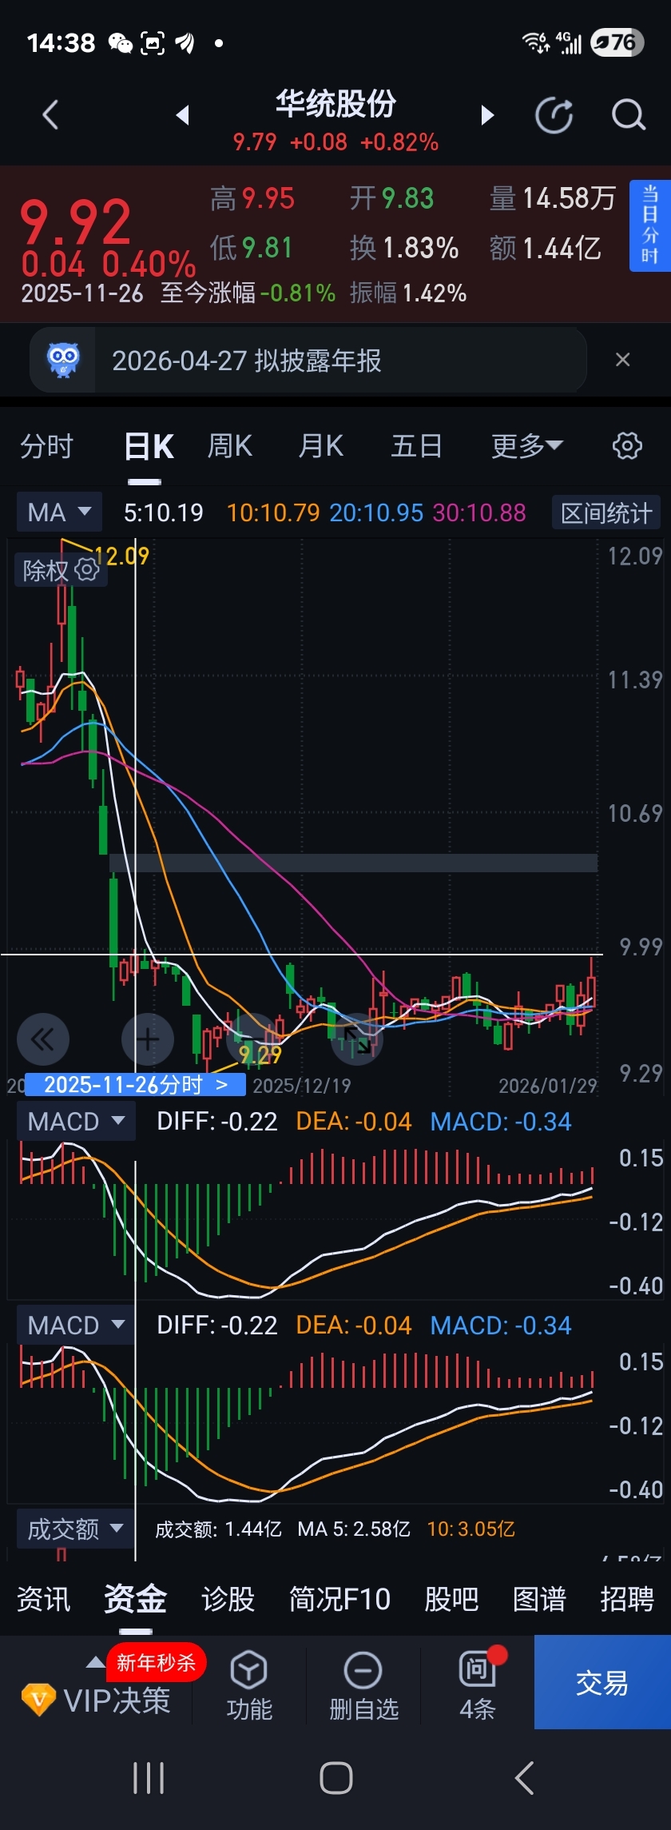
Task: Open chart settings gear icon
Action: tap(627, 445)
